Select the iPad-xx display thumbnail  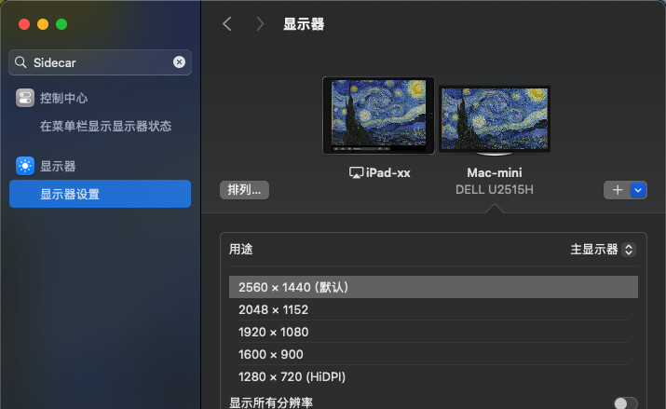[x=378, y=116]
